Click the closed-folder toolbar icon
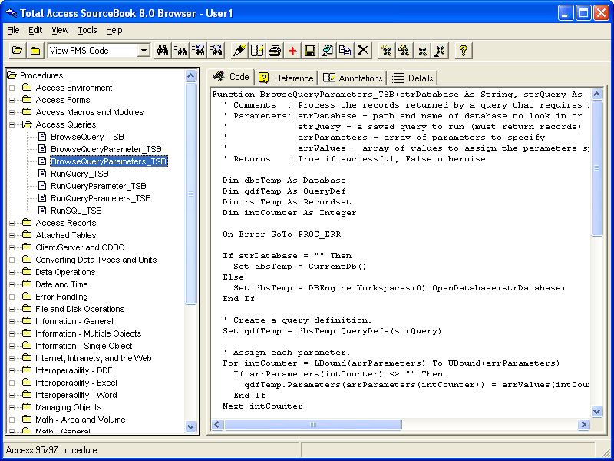Viewport: 614px width, 461px height. 35,51
